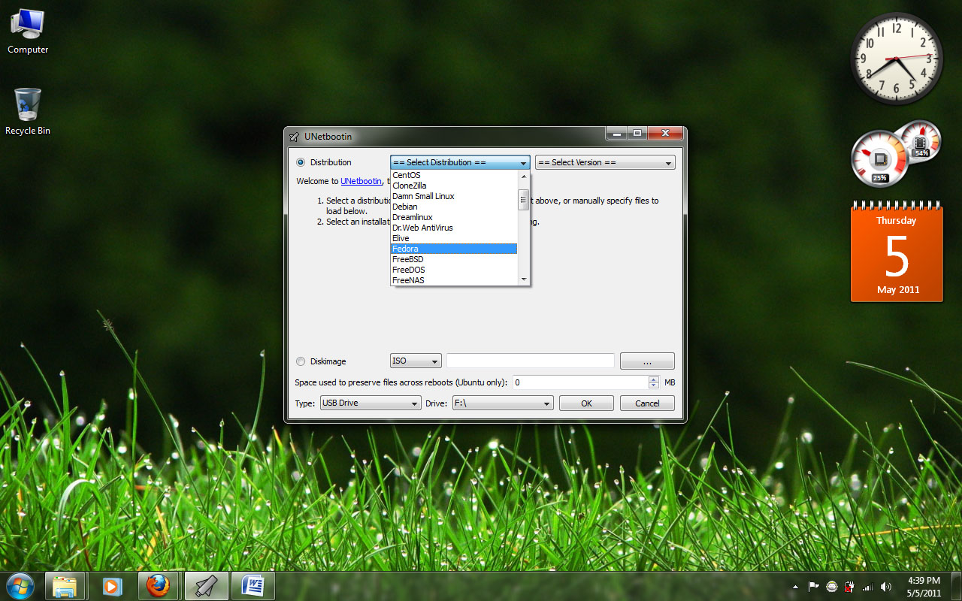This screenshot has width=962, height=601.
Task: Decrease persistence space with the down arrow
Action: (654, 385)
